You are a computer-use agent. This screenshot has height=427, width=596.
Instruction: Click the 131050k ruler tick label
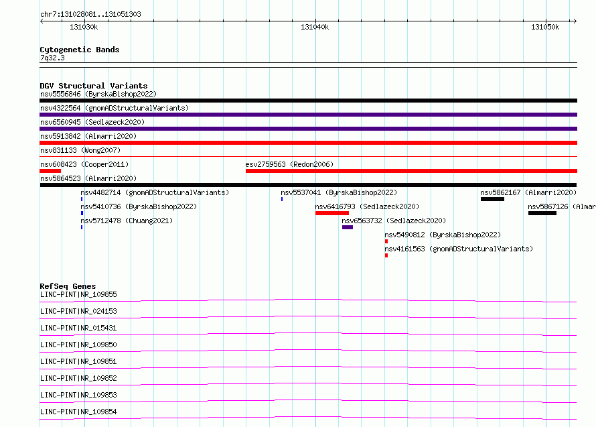pos(545,27)
